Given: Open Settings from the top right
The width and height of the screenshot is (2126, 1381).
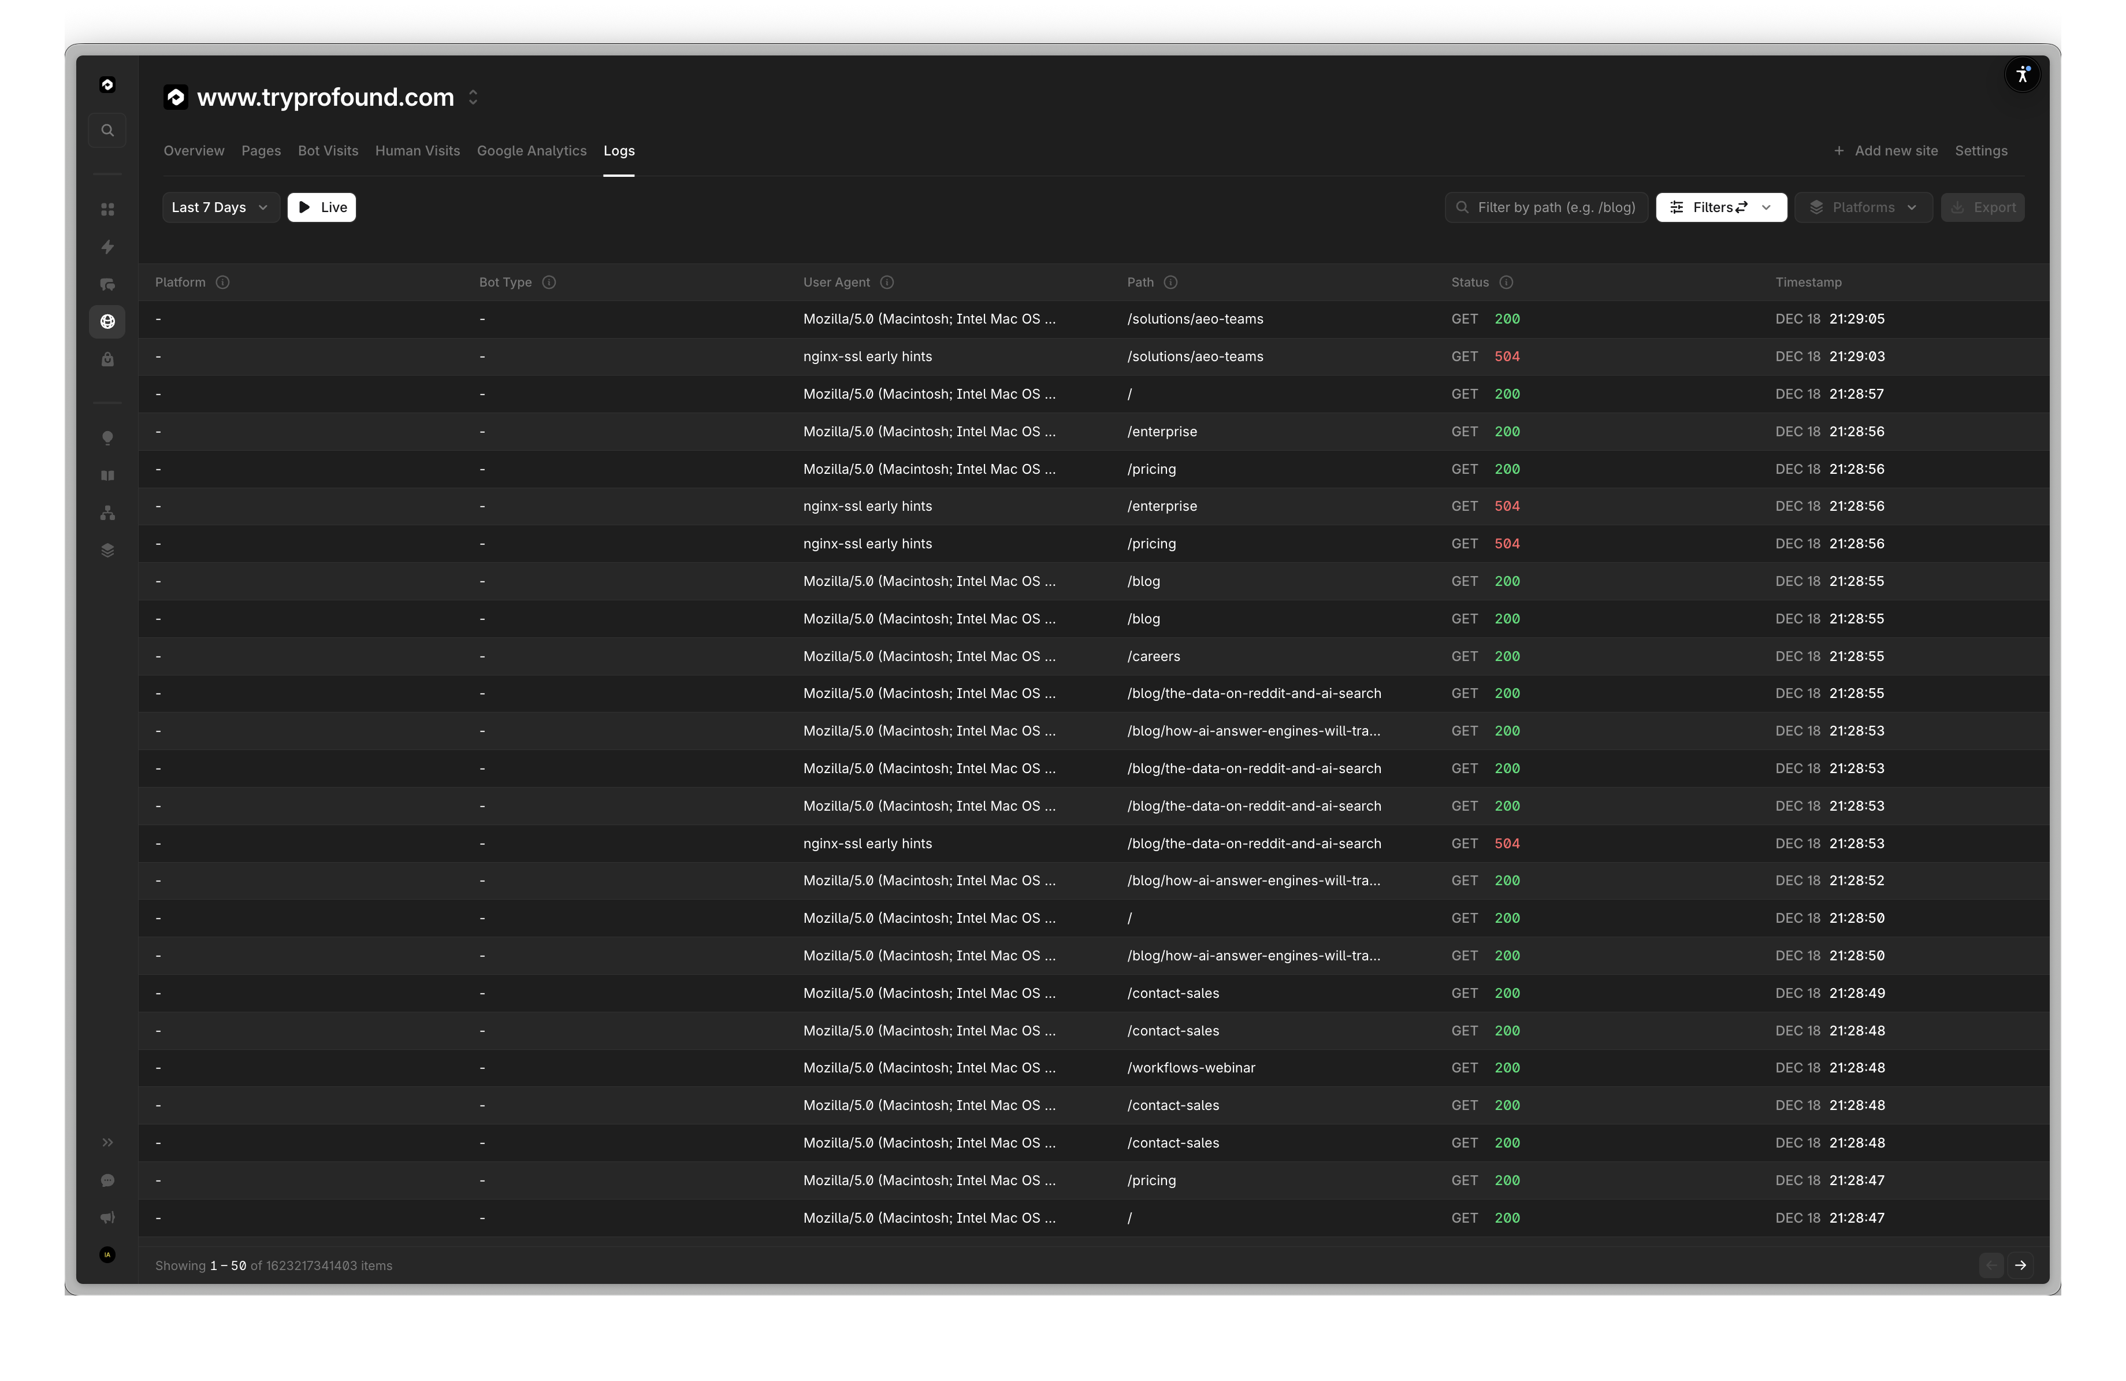Looking at the screenshot, I should [x=1982, y=150].
